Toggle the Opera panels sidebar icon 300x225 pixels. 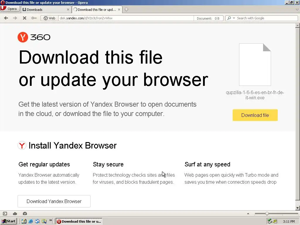pos(5,214)
